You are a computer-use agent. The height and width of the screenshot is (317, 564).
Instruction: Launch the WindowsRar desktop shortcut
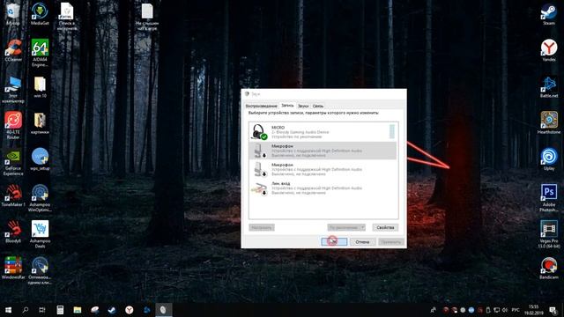13,268
